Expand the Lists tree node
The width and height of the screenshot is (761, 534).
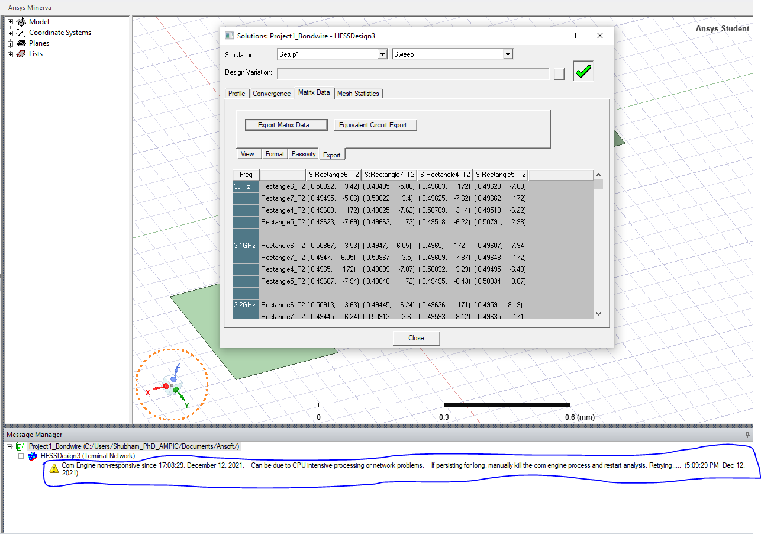pyautogui.click(x=10, y=54)
